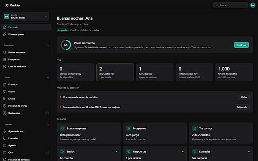Click the search magnifier icon in top bar

[217, 5]
